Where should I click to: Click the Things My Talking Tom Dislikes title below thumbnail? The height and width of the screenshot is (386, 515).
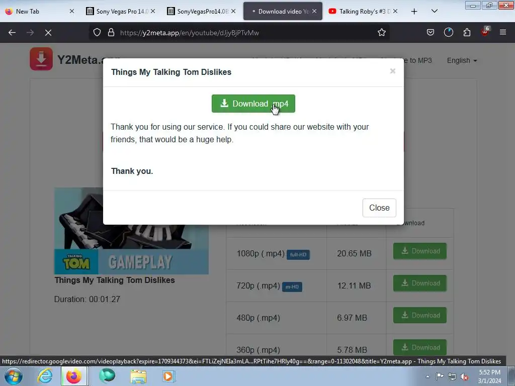coord(115,280)
